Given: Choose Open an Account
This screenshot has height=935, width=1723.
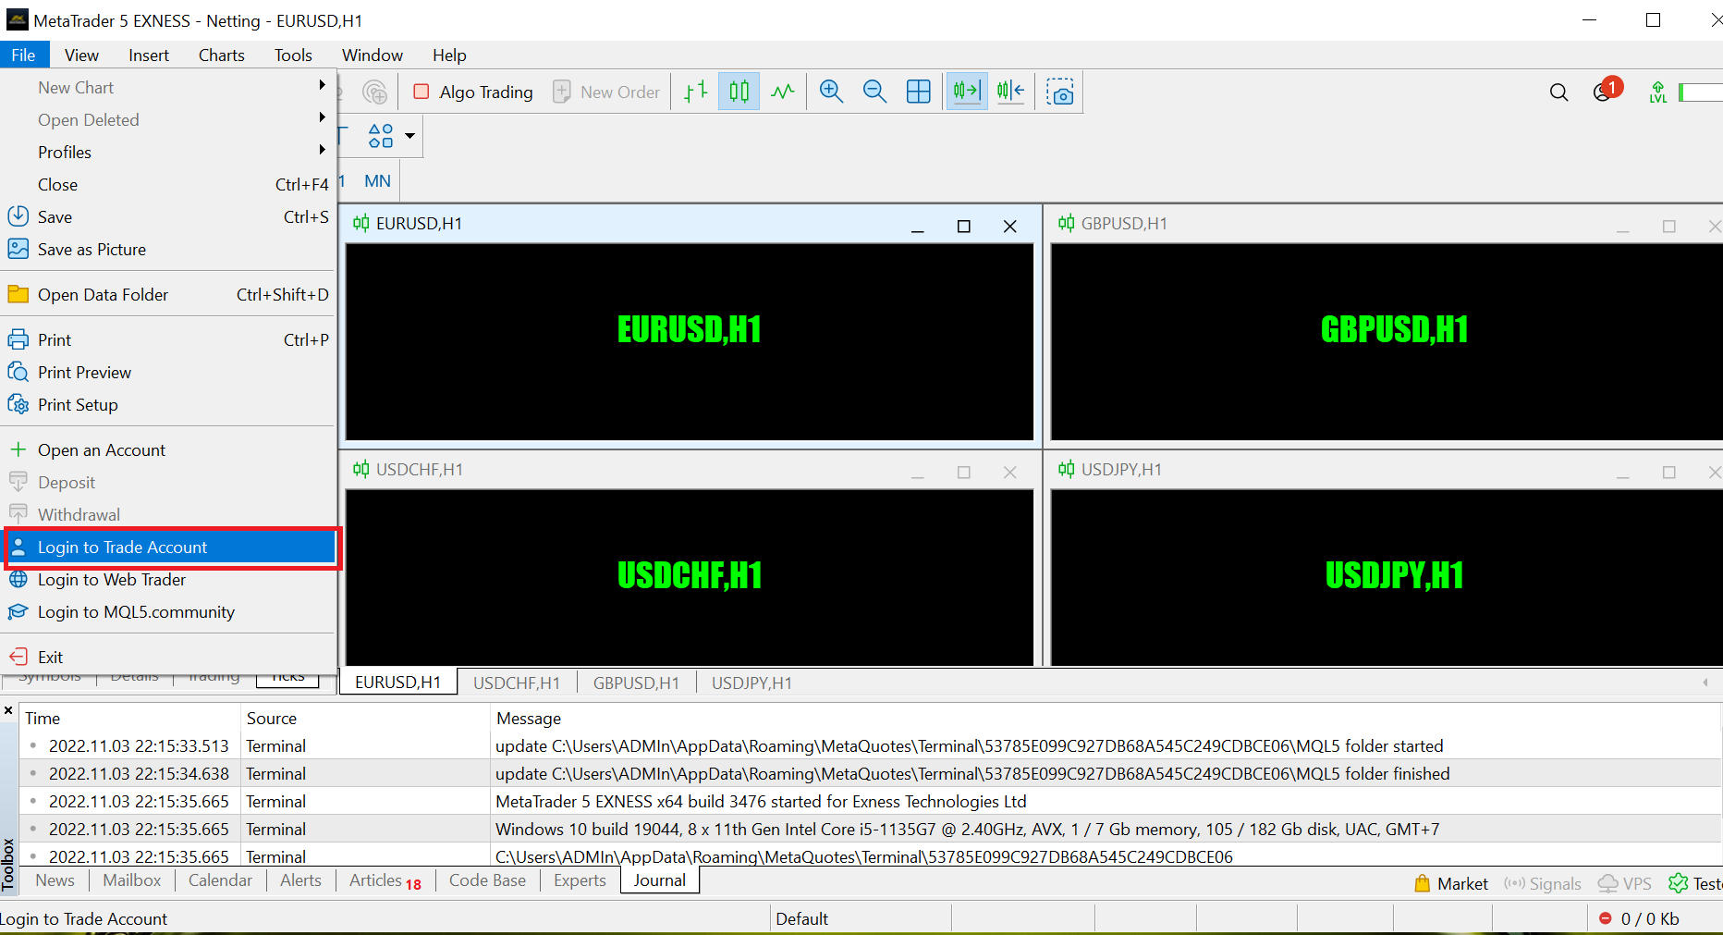Looking at the screenshot, I should tap(168, 449).
